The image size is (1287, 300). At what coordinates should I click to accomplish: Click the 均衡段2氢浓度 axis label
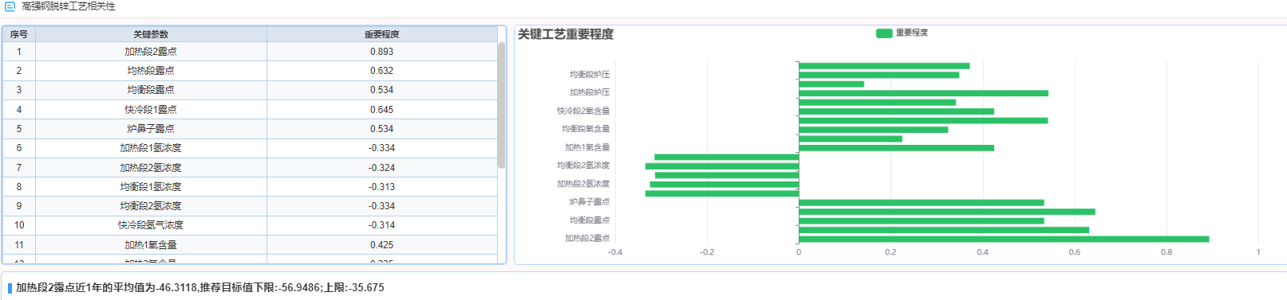pyautogui.click(x=583, y=166)
